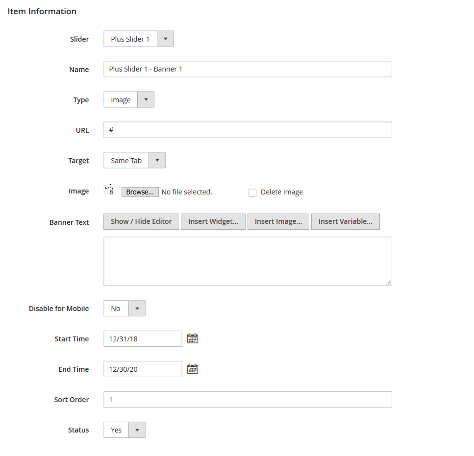Image resolution: width=474 pixels, height=456 pixels.
Task: Open the End Time calendar picker
Action: point(192,369)
